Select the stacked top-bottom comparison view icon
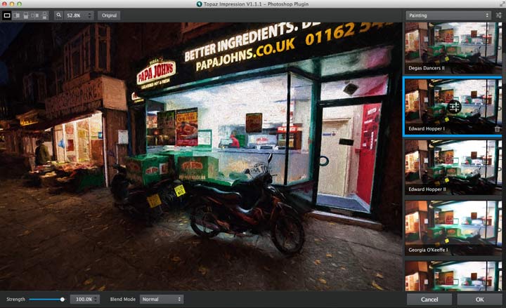506x308 pixels. pyautogui.click(x=44, y=15)
